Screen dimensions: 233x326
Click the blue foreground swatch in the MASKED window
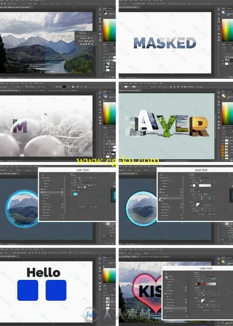[x=224, y=13]
